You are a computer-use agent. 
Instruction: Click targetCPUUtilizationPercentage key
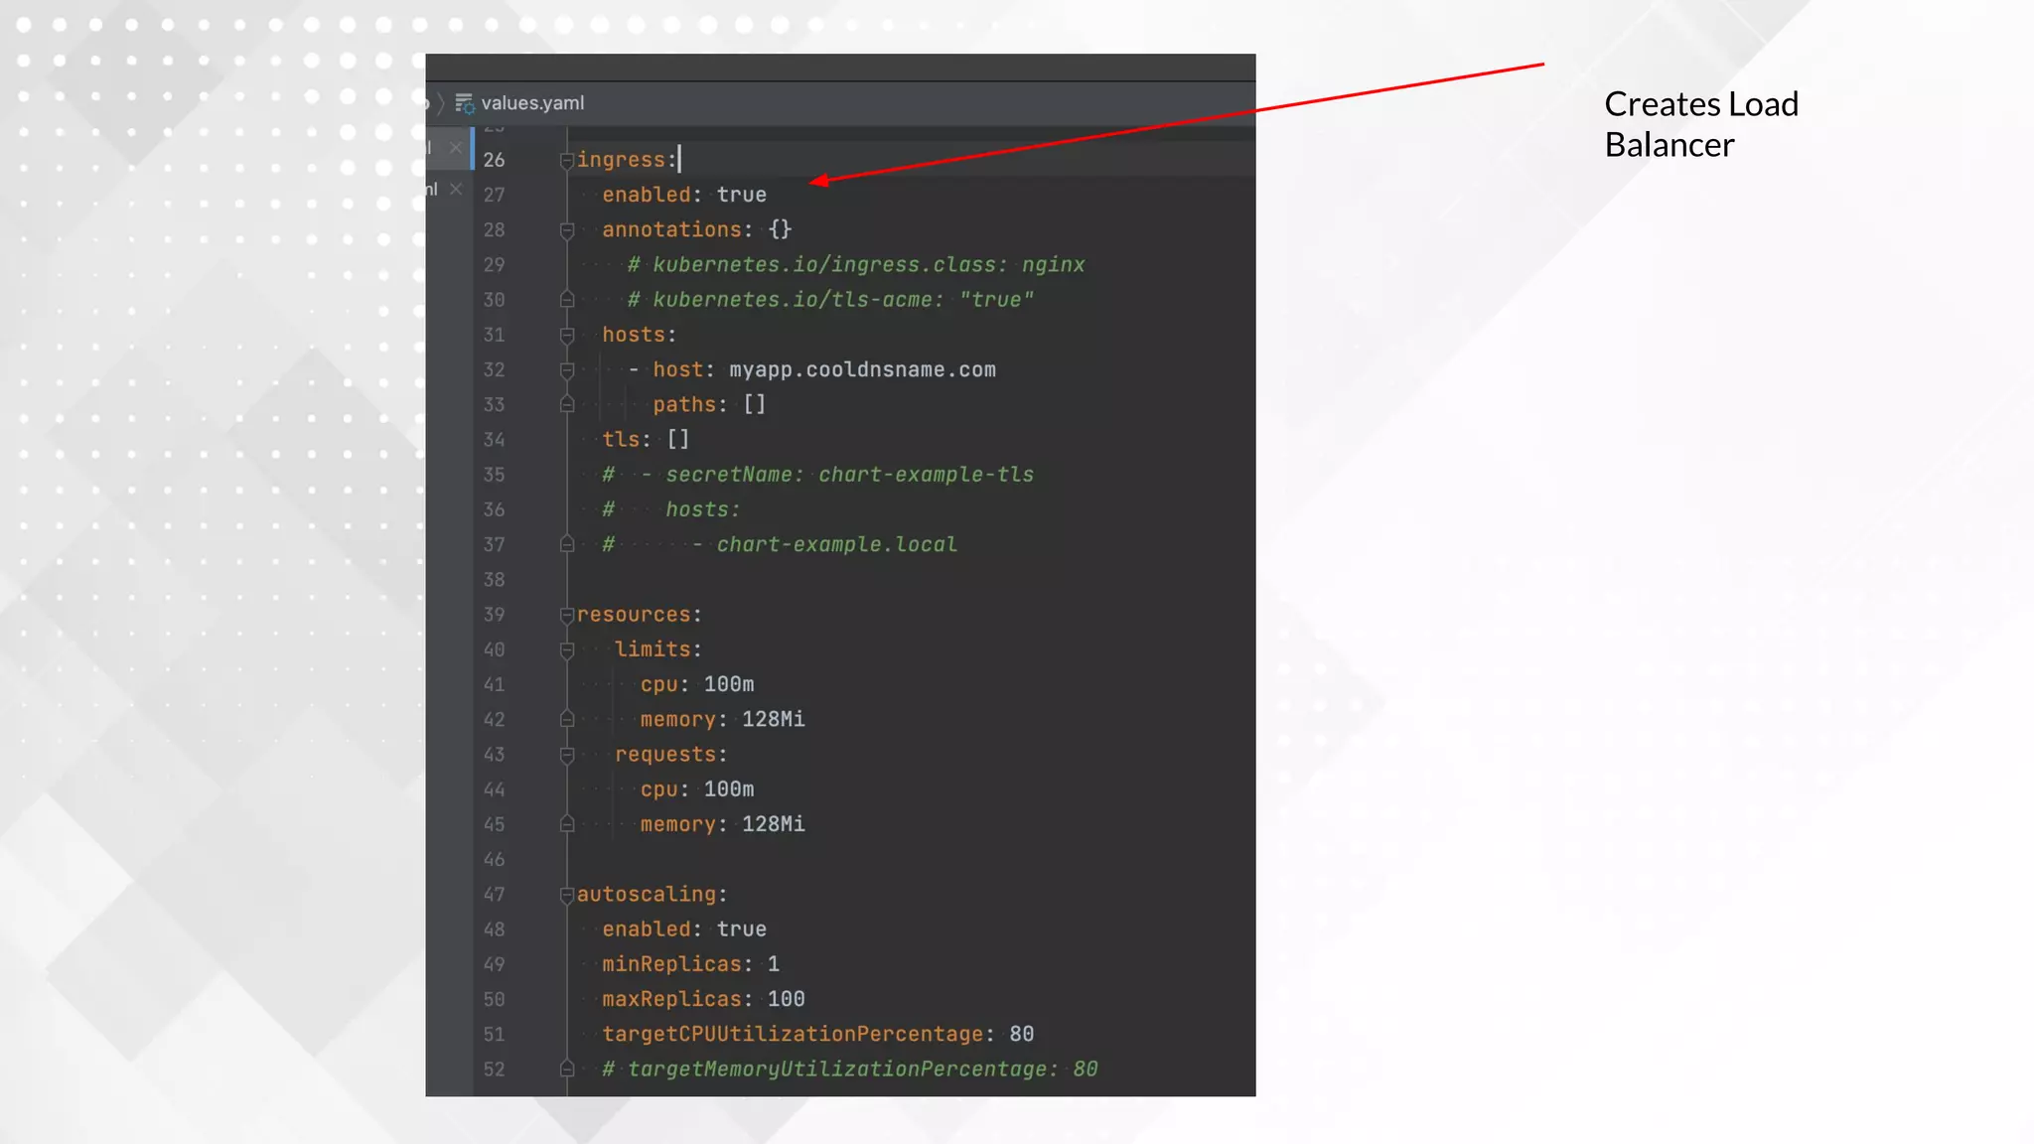point(792,1034)
